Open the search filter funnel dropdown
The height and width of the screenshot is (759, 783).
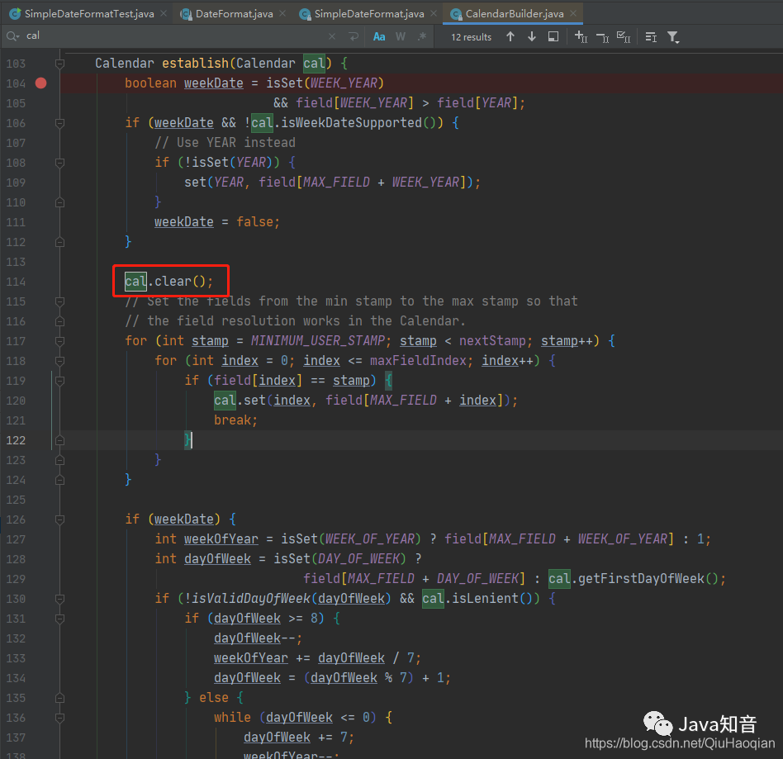pyautogui.click(x=673, y=37)
